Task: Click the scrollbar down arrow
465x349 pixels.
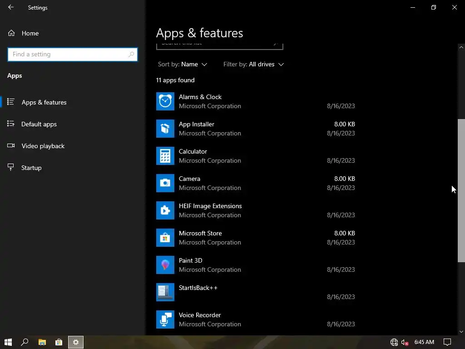Action: [461, 332]
